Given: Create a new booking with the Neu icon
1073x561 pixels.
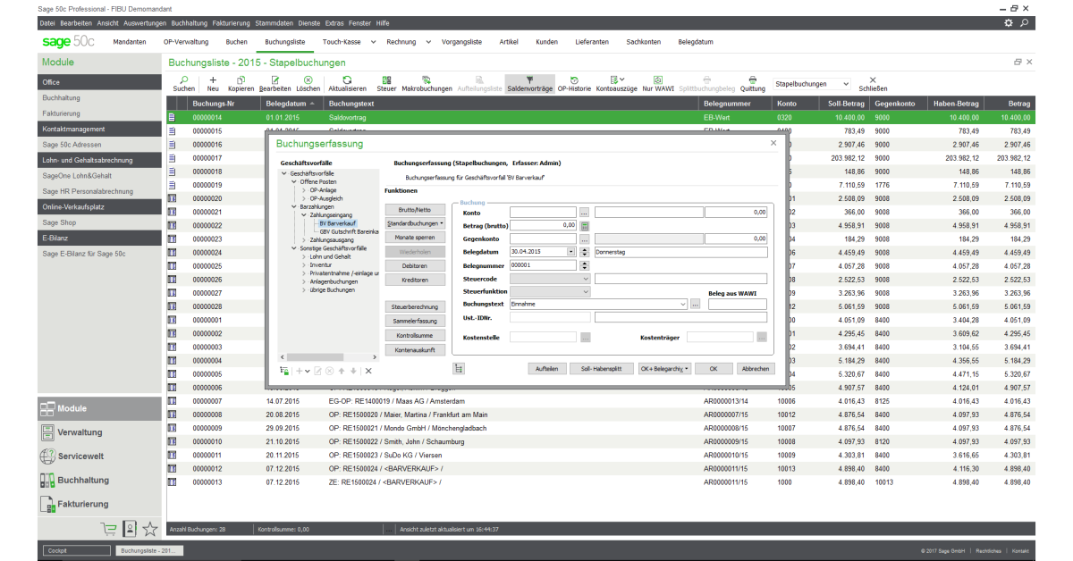Looking at the screenshot, I should [x=213, y=80].
